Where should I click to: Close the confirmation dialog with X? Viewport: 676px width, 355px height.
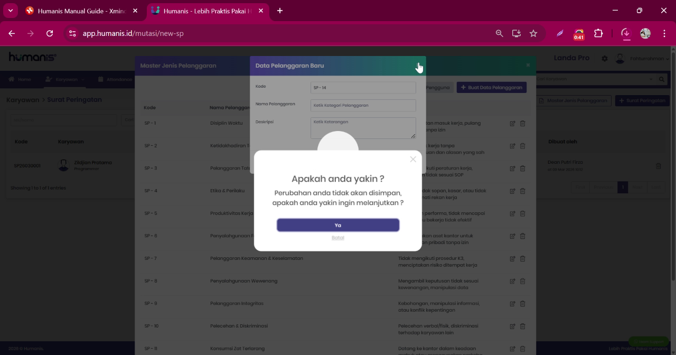coord(413,159)
